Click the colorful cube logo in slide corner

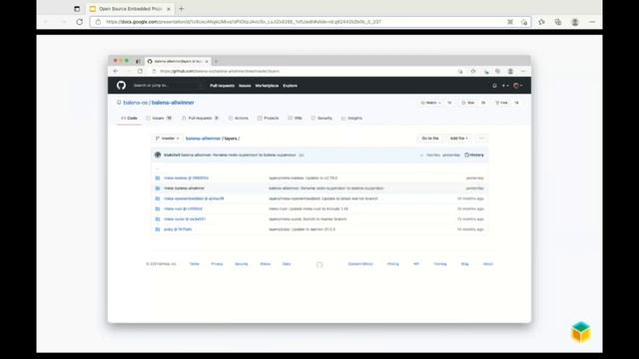pos(581,332)
